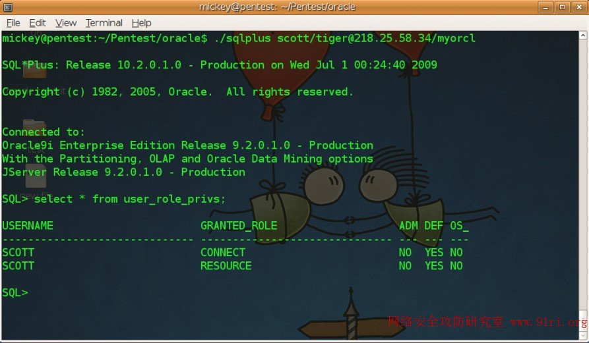Click the empty SQL> prompt at bottom
Screen dimensions: 589x343
(x=15, y=293)
